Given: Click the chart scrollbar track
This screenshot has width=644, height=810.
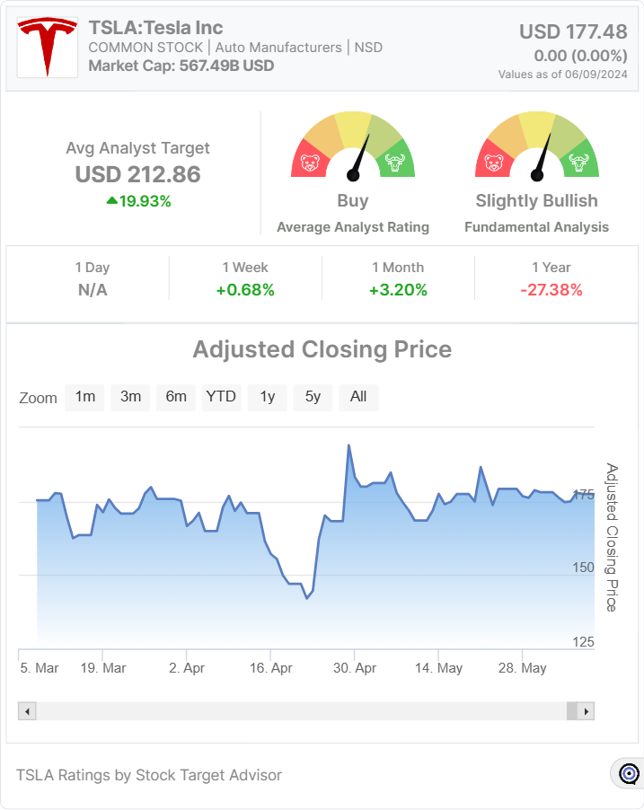Looking at the screenshot, I should tap(305, 710).
